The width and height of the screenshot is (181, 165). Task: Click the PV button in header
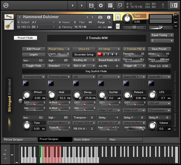coord(176,26)
